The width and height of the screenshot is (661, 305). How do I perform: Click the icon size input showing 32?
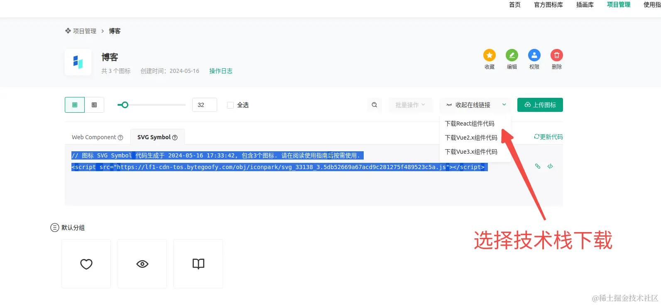[x=205, y=105]
